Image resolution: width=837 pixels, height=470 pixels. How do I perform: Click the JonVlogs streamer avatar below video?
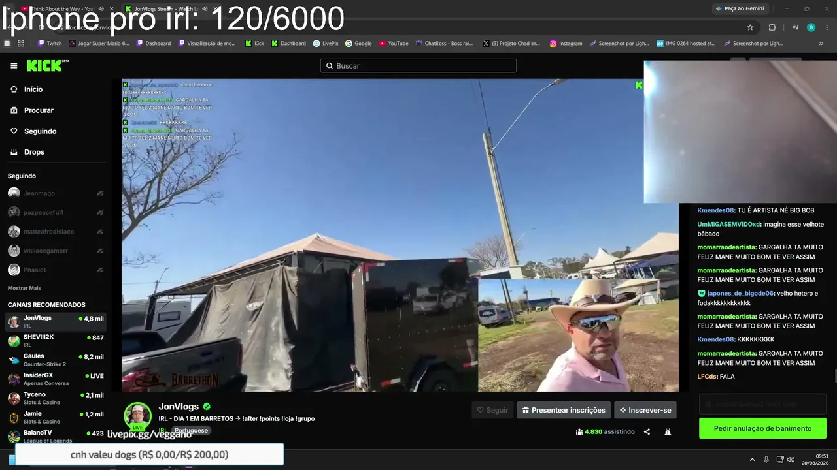tap(138, 416)
